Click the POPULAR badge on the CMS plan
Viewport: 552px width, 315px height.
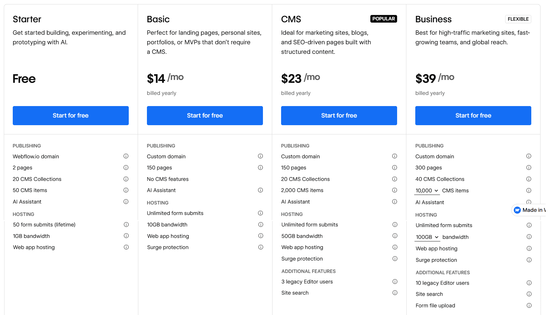pos(383,19)
